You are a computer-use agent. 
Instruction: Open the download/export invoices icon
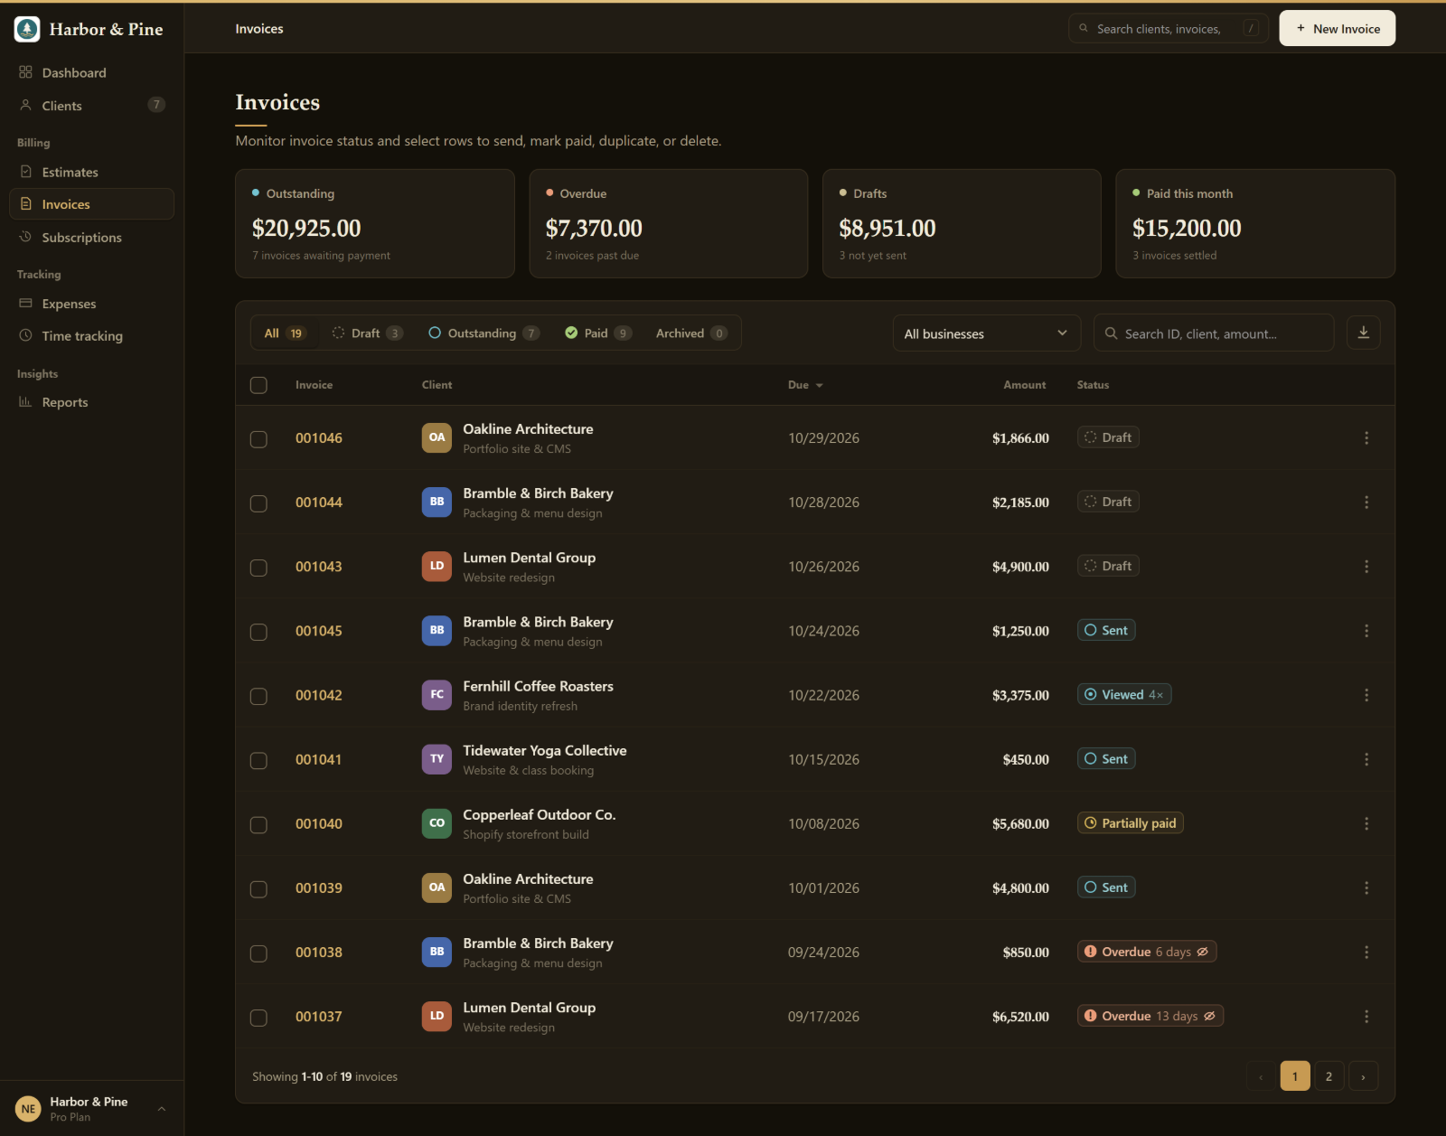coord(1364,333)
